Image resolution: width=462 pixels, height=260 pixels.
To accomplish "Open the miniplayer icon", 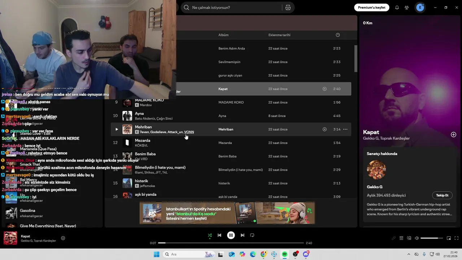I will pos(449,238).
